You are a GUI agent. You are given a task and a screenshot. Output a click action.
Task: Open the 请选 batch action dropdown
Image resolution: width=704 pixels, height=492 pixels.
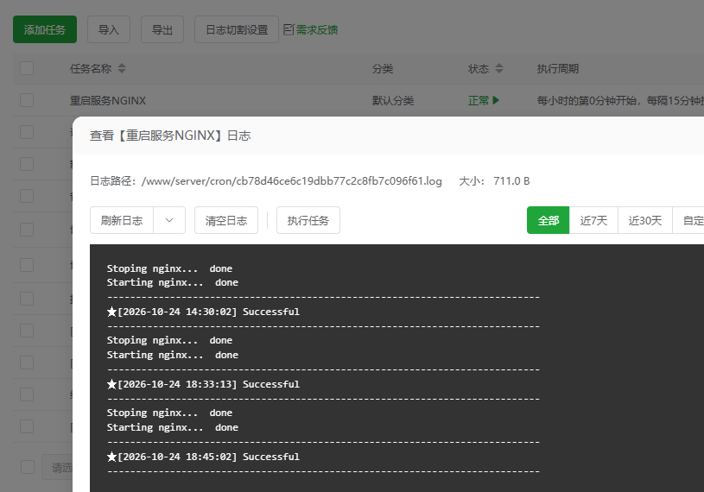point(58,467)
